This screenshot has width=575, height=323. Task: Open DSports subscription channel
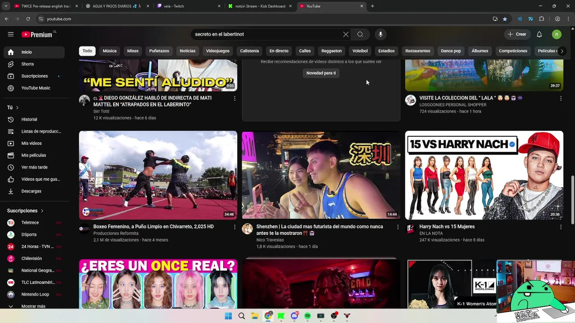click(34, 235)
